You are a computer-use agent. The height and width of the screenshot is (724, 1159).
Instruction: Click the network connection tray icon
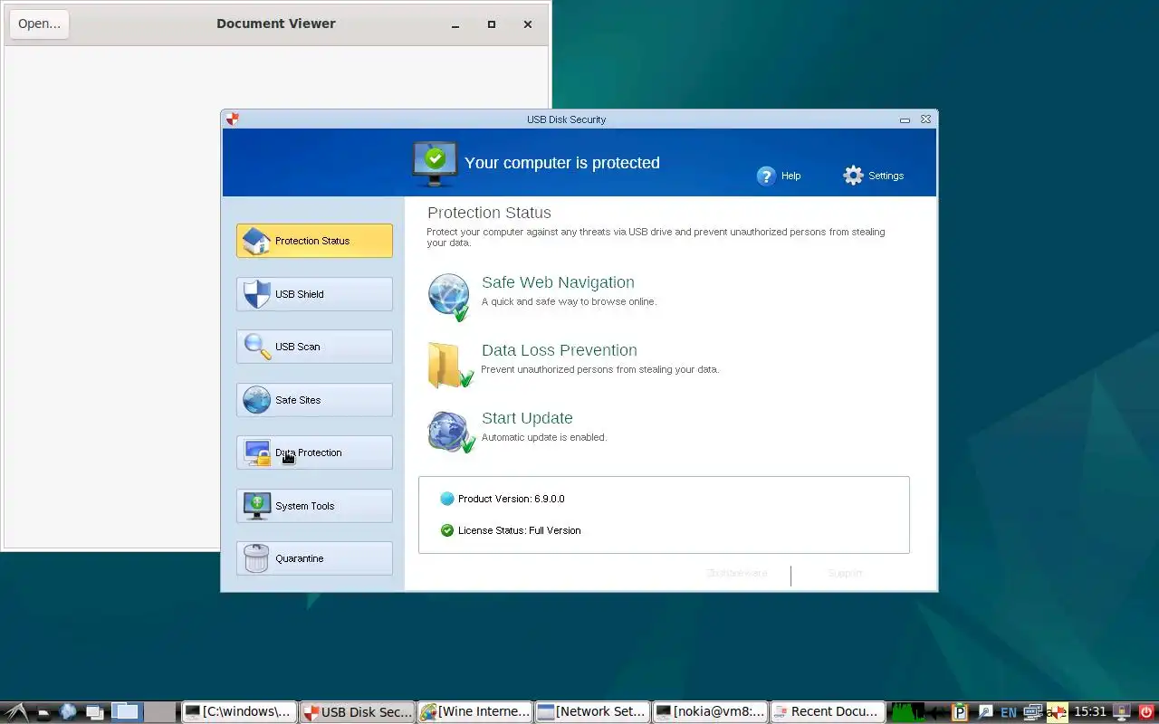pyautogui.click(x=1033, y=712)
